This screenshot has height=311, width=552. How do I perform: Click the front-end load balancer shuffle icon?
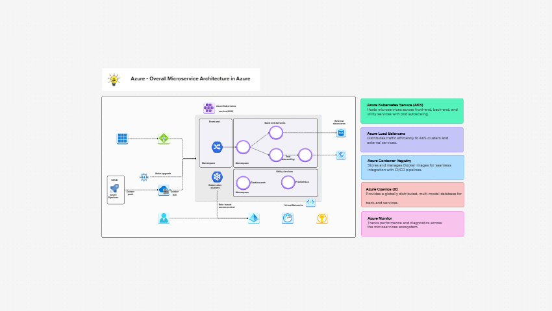pyautogui.click(x=217, y=147)
